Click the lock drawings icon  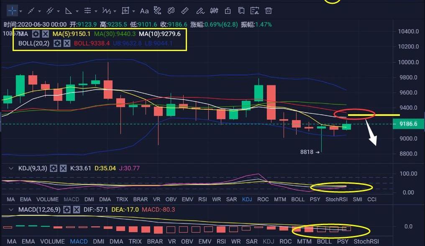tap(228, 10)
